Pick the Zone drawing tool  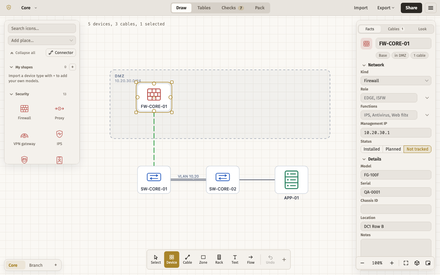[x=203, y=260]
